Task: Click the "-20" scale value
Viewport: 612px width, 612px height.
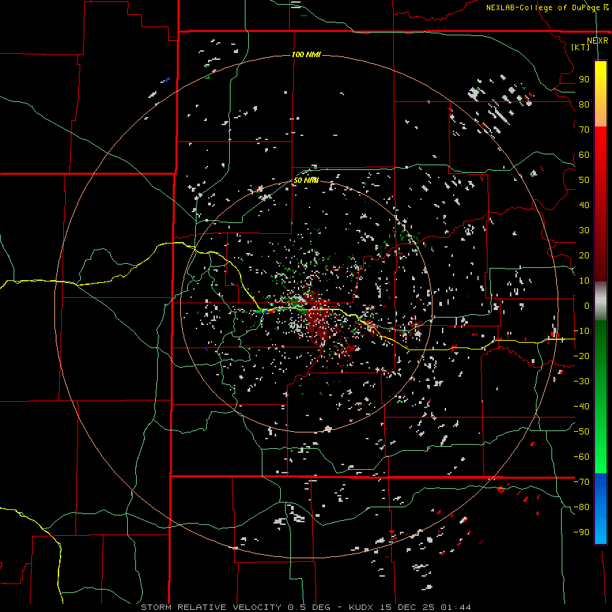Action: pos(581,356)
